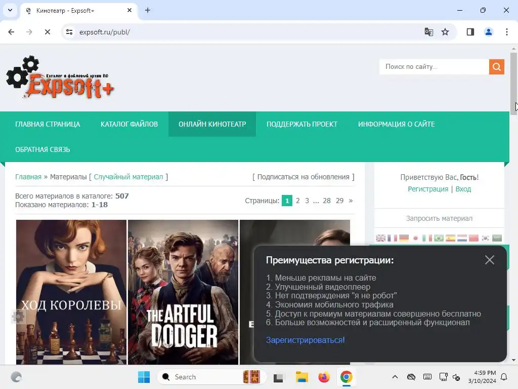Select ОНЛАЙН КИНОТЕАТР menu item
The height and width of the screenshot is (389, 518).
(x=212, y=124)
